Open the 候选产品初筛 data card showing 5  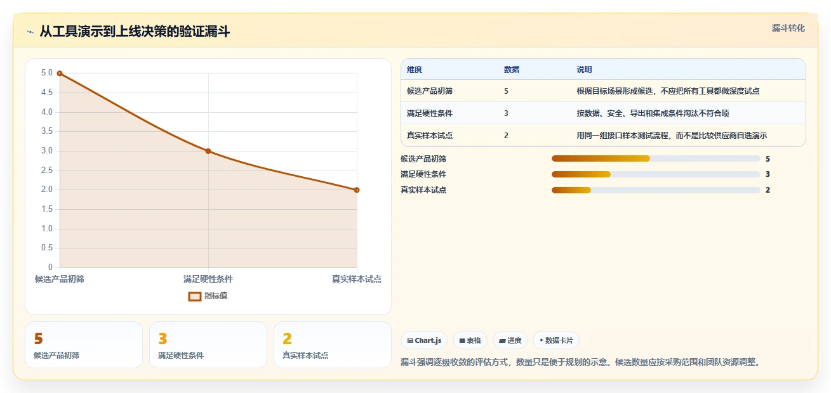(x=84, y=345)
